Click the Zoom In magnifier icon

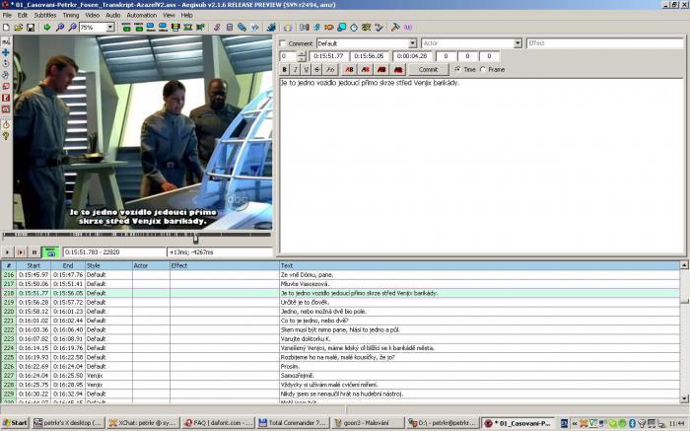pyautogui.click(x=60, y=28)
